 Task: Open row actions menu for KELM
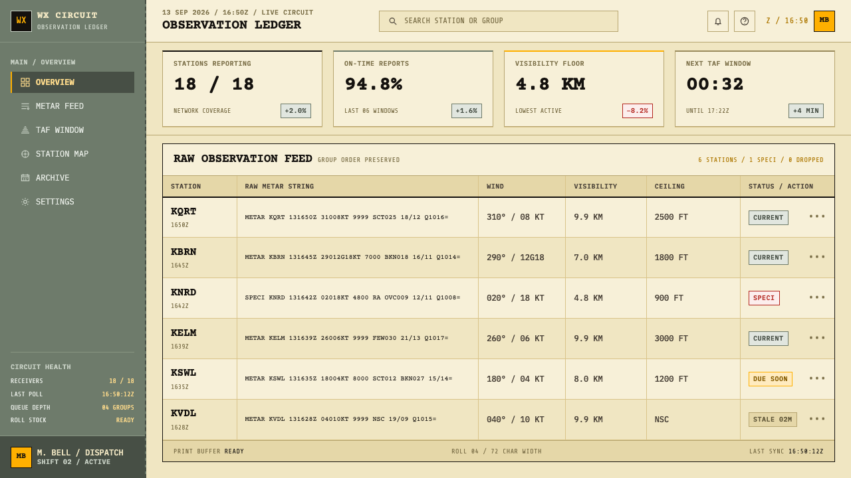(817, 339)
